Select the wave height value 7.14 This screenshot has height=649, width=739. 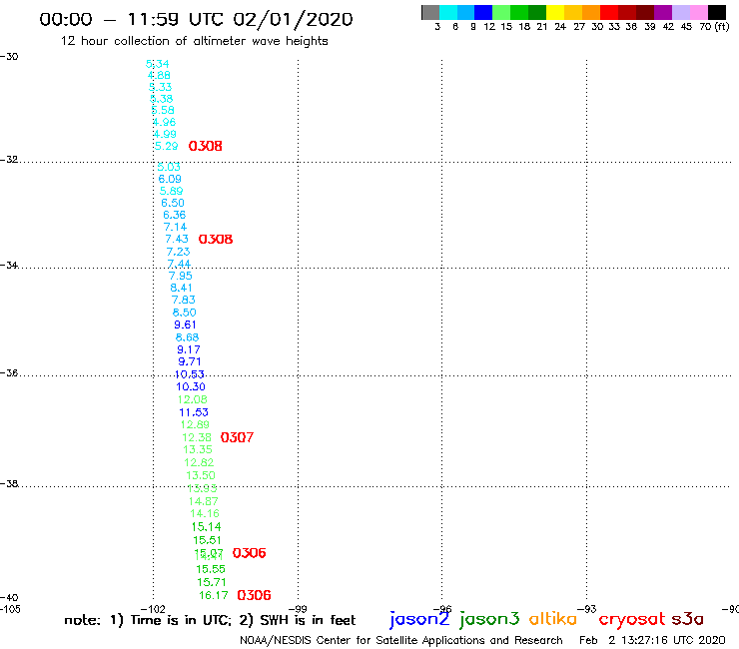[x=176, y=227]
